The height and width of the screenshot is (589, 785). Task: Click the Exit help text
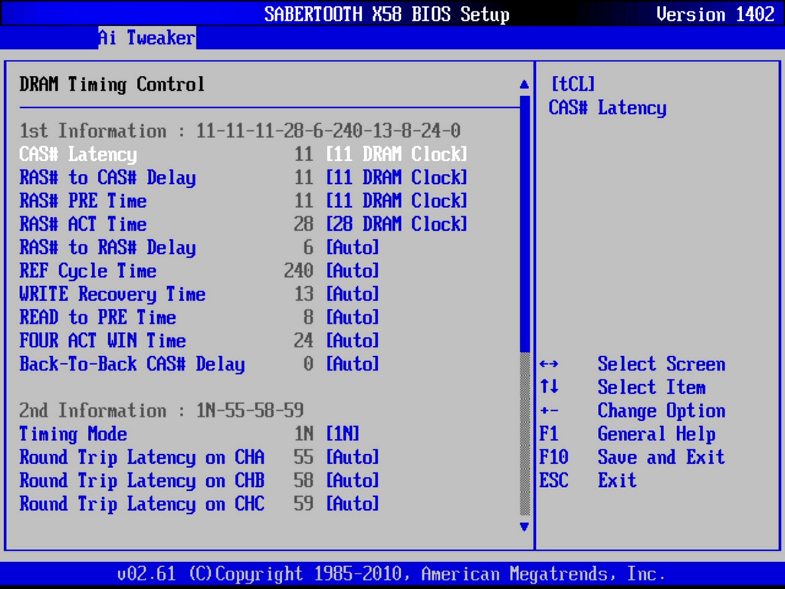point(617,481)
